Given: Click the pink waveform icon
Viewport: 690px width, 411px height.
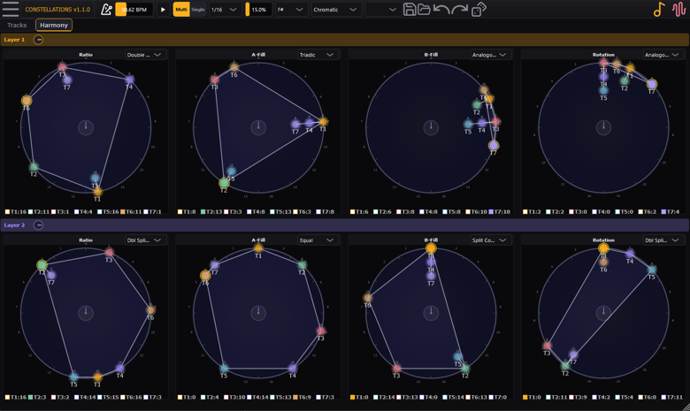Looking at the screenshot, I should click(678, 9).
